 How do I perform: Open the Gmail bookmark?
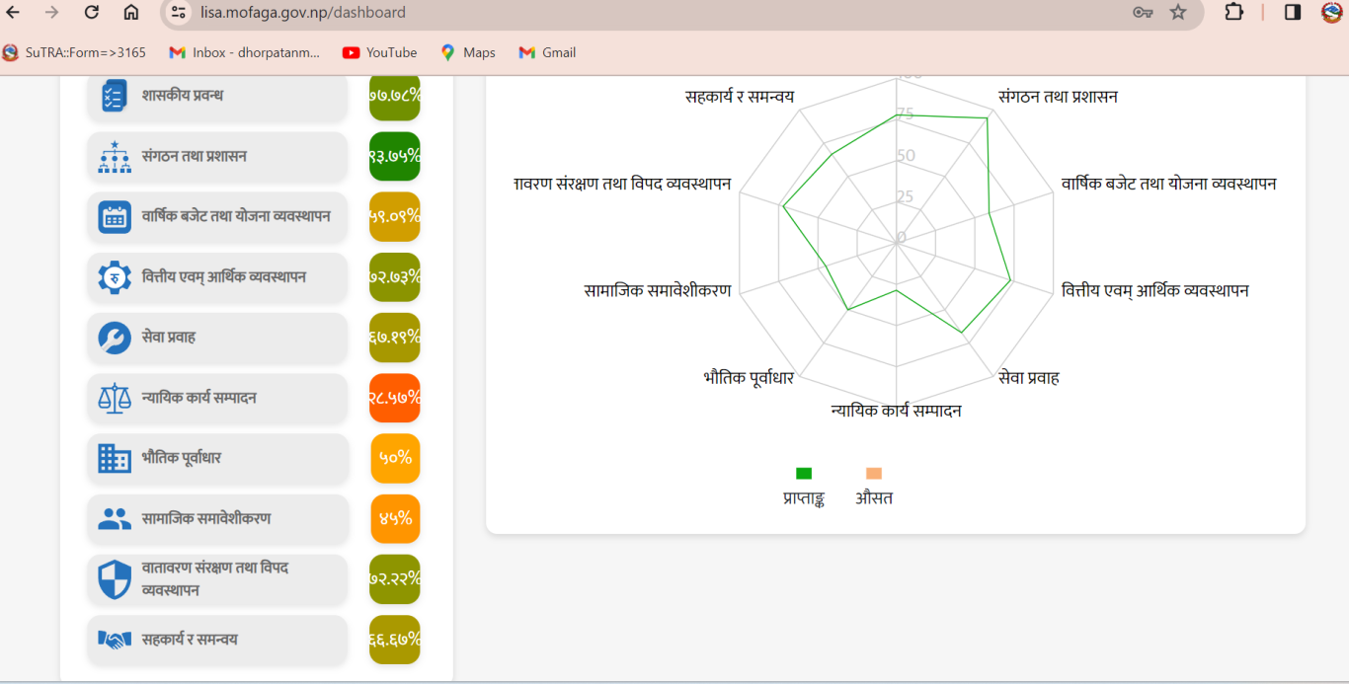click(x=547, y=52)
